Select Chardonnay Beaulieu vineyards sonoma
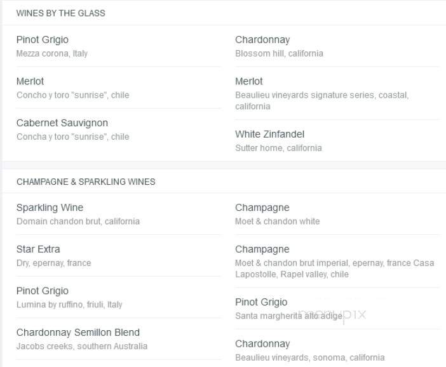This screenshot has width=446, height=367. point(337,349)
